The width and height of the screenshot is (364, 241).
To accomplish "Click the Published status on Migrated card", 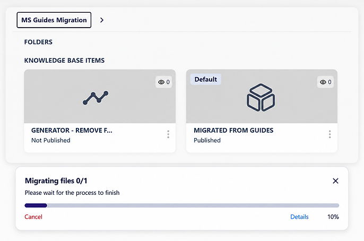I will tap(207, 140).
